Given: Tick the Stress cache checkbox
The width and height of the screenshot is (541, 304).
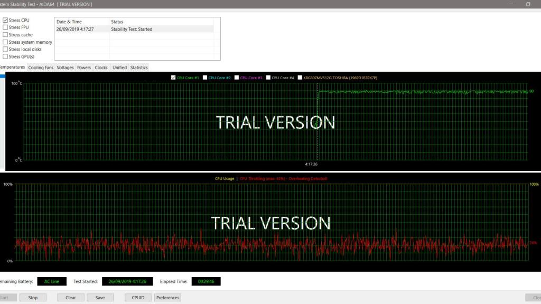Looking at the screenshot, I should point(5,35).
